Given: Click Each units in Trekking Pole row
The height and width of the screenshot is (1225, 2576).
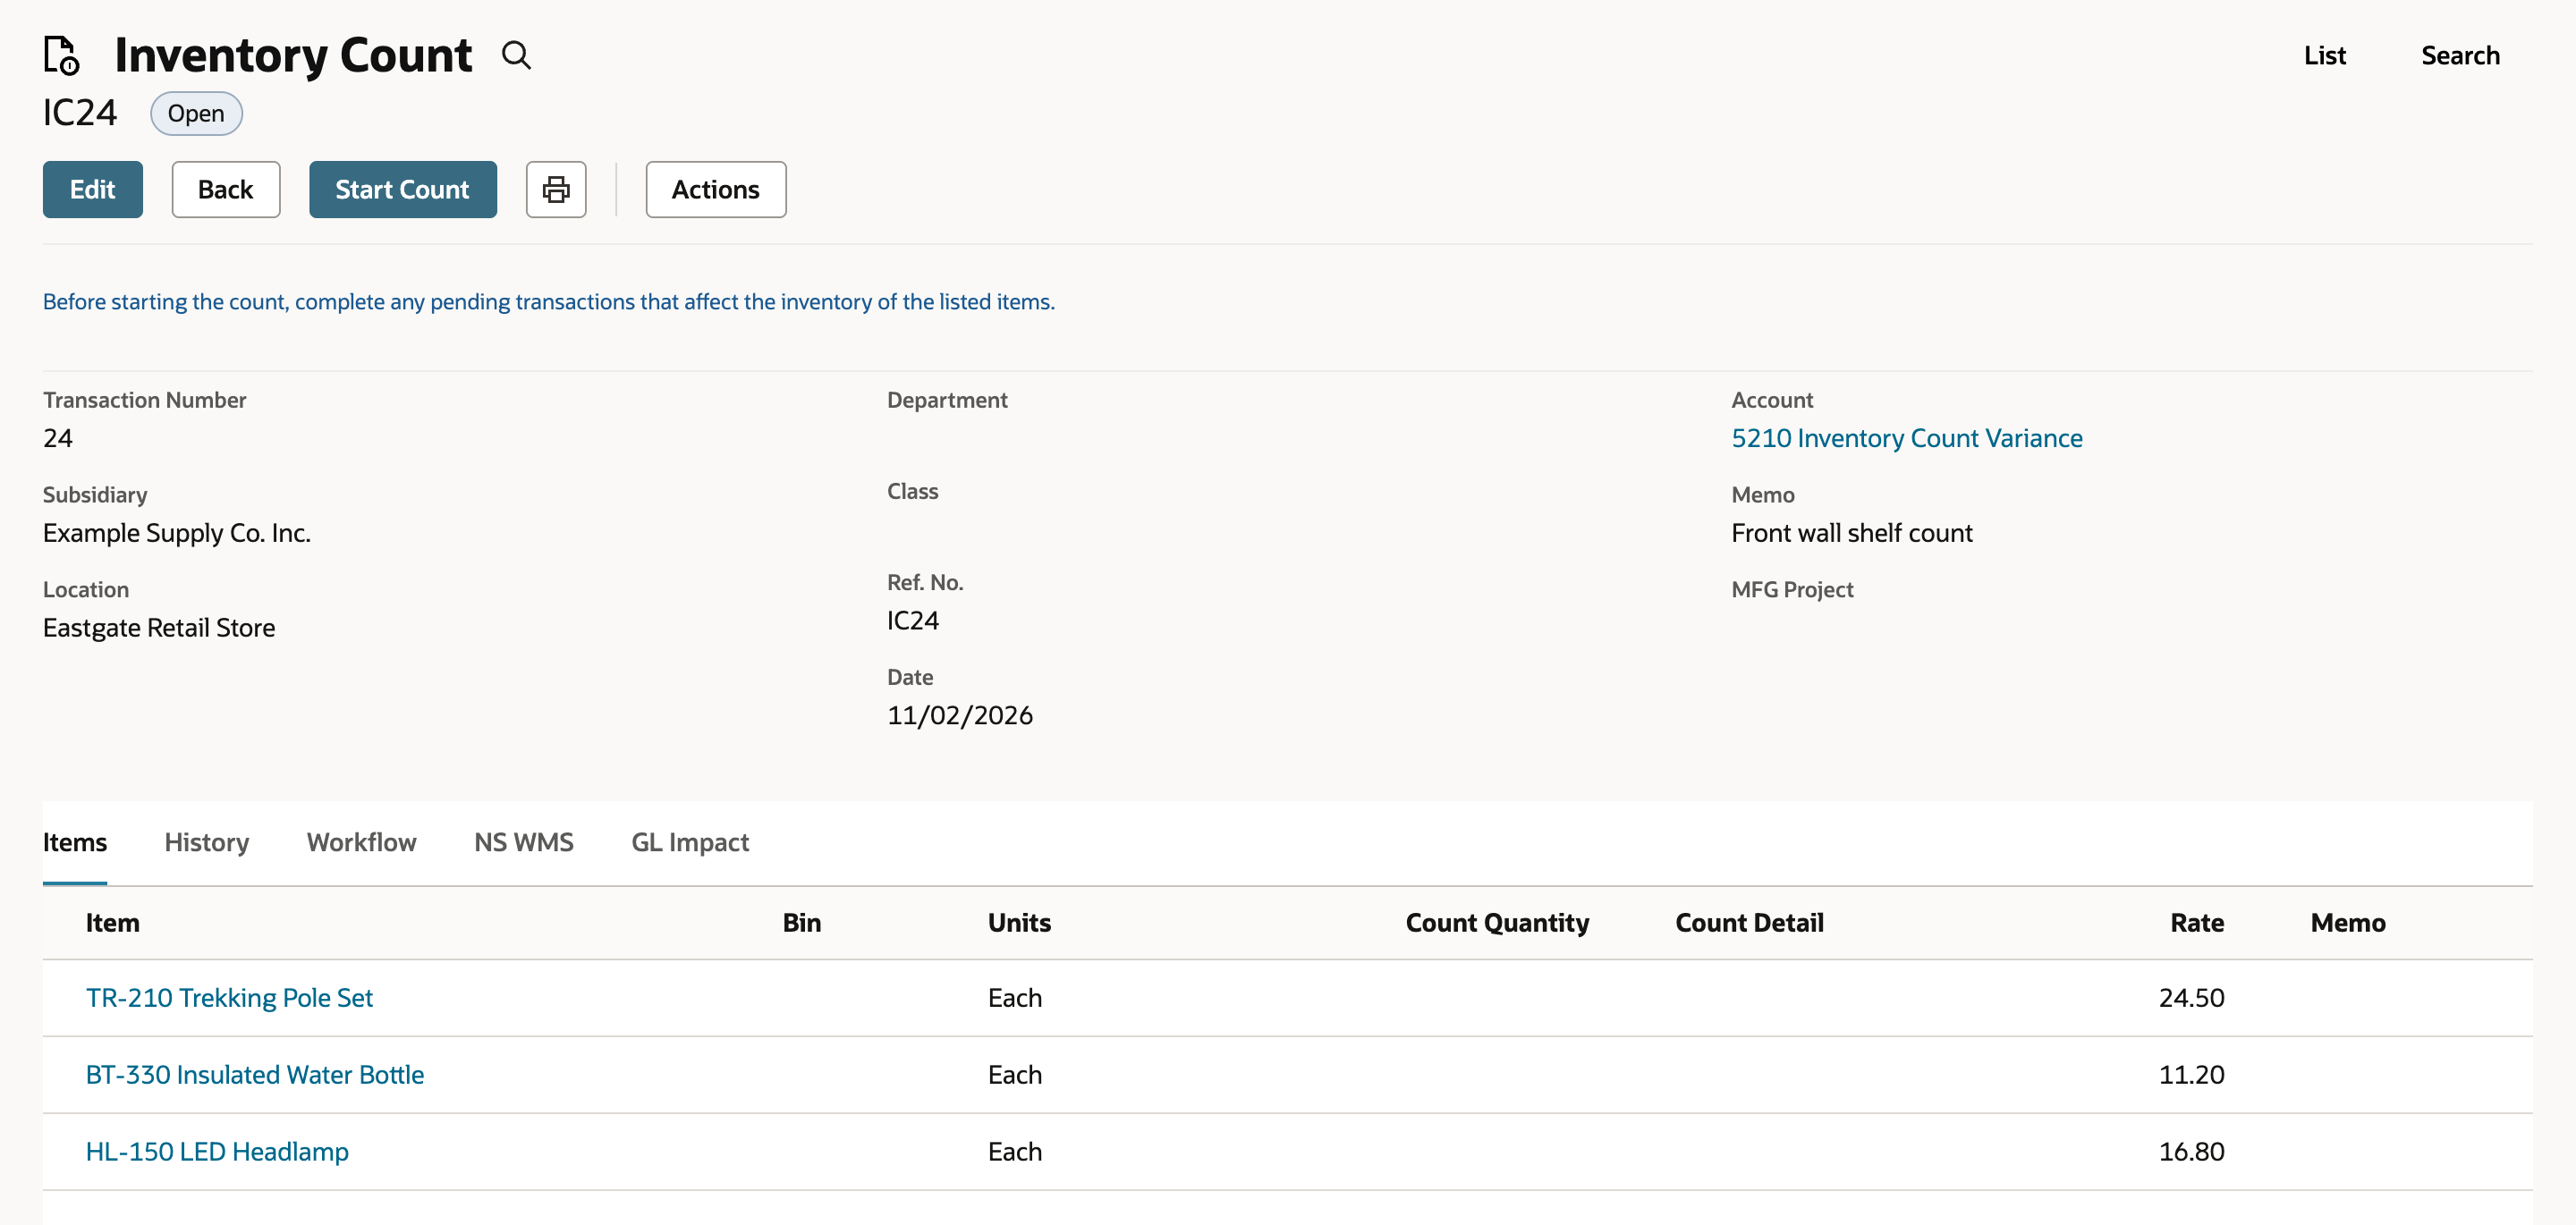Looking at the screenshot, I should pyautogui.click(x=1015, y=998).
